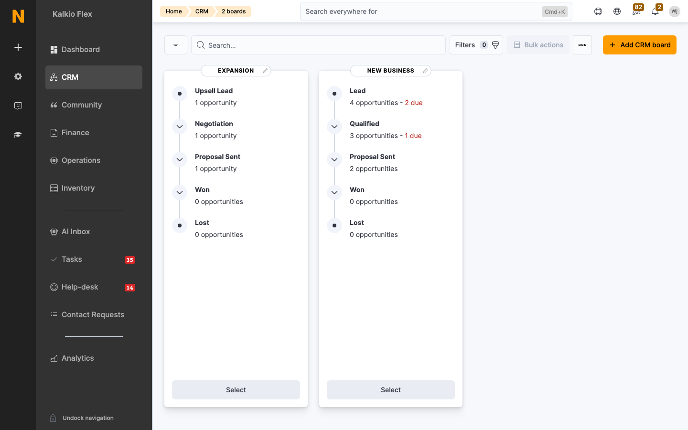Expand Won stage in New Business board
This screenshot has width=688, height=430.
[x=334, y=193]
